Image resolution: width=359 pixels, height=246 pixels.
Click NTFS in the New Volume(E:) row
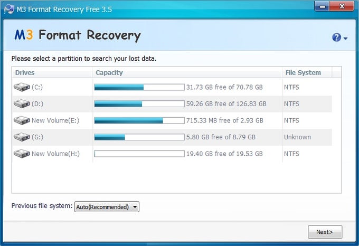291,120
